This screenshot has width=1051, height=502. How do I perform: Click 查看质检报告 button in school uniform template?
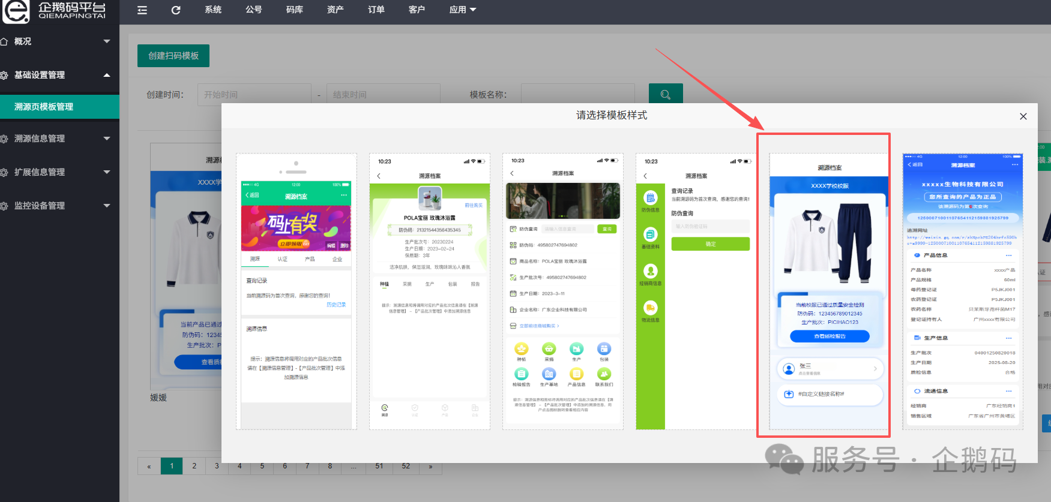(830, 336)
